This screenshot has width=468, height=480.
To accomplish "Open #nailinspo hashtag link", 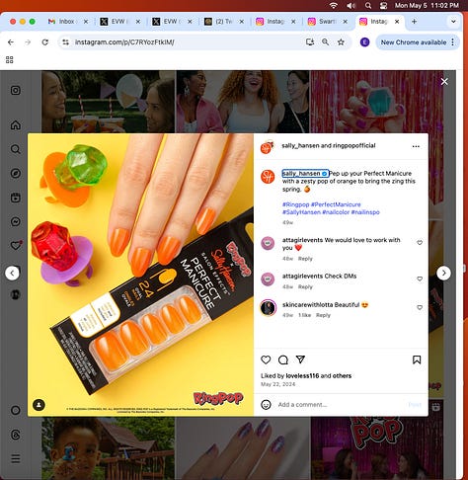I will (x=365, y=212).
